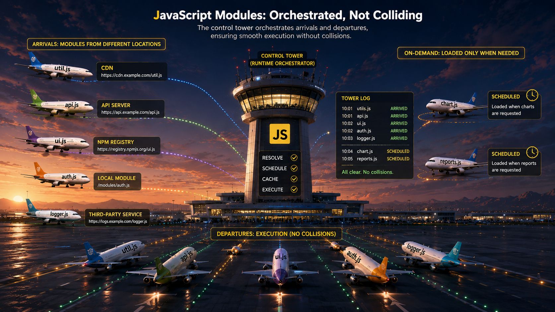Click the SCHEDULED status in the chart.js log row

click(398, 151)
